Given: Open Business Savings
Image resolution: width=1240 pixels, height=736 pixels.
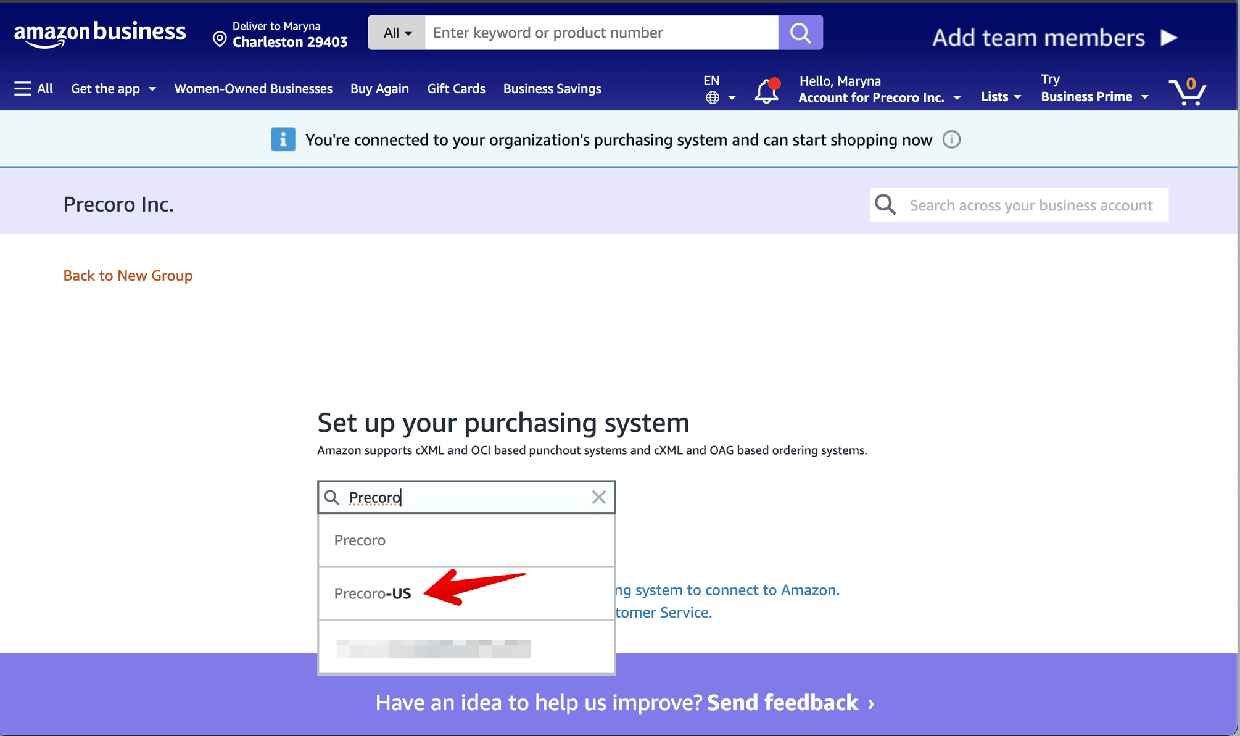Looking at the screenshot, I should point(552,88).
